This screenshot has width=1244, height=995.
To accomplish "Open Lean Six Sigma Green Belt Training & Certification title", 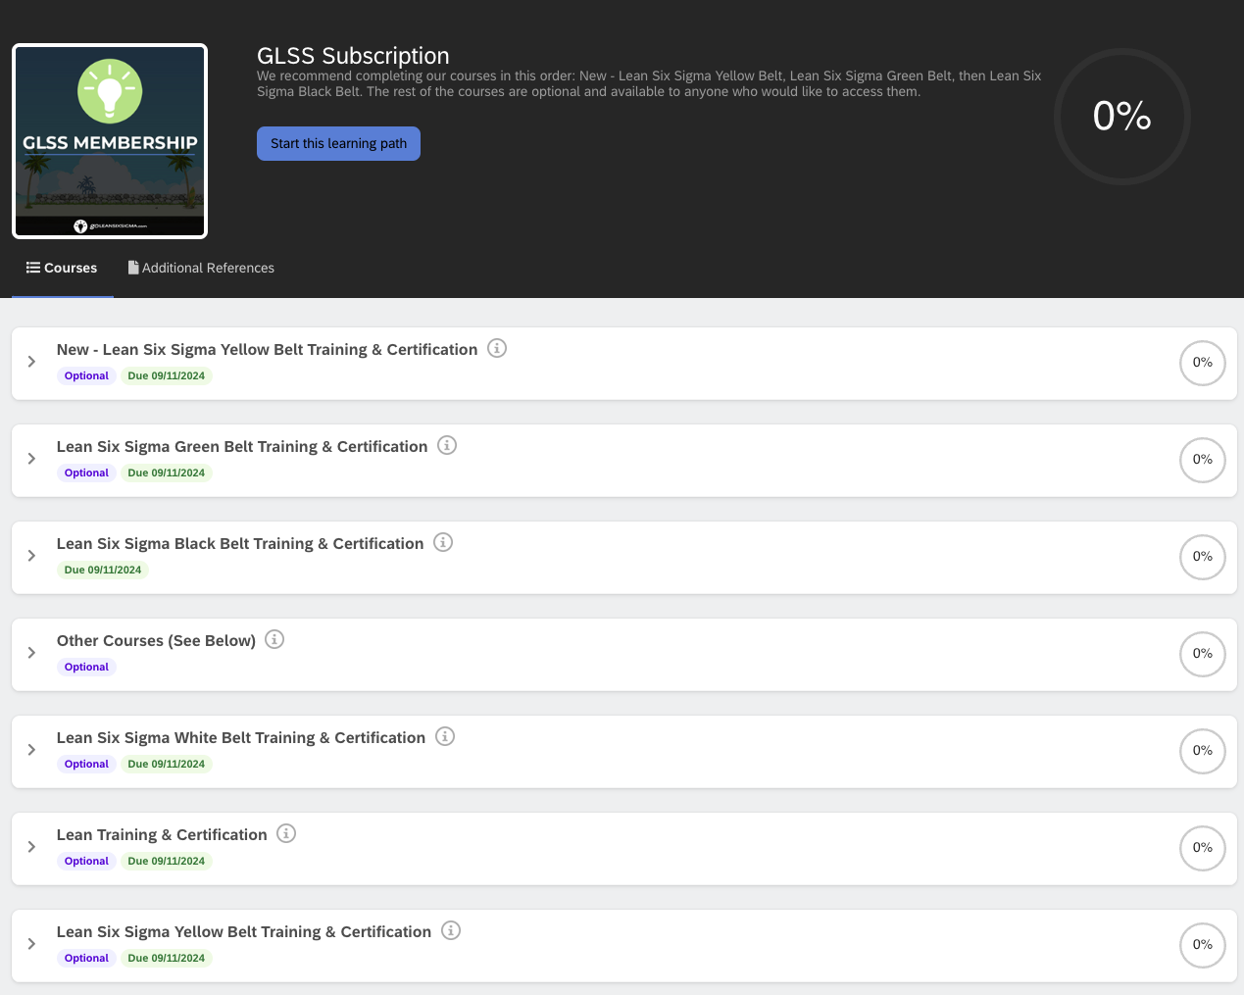I will coord(242,446).
